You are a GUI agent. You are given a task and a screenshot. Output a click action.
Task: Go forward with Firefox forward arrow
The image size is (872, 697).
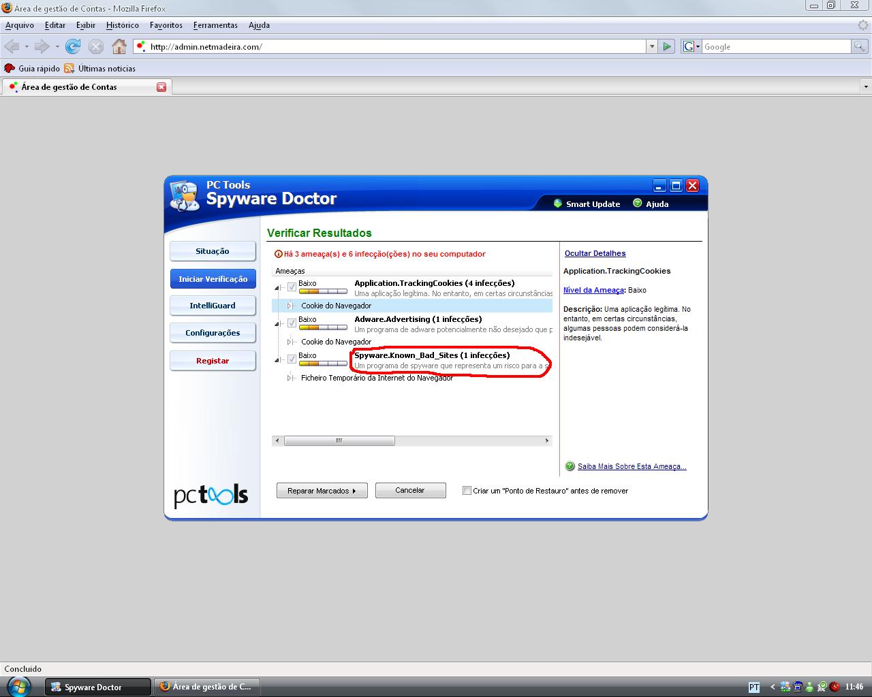tap(42, 46)
